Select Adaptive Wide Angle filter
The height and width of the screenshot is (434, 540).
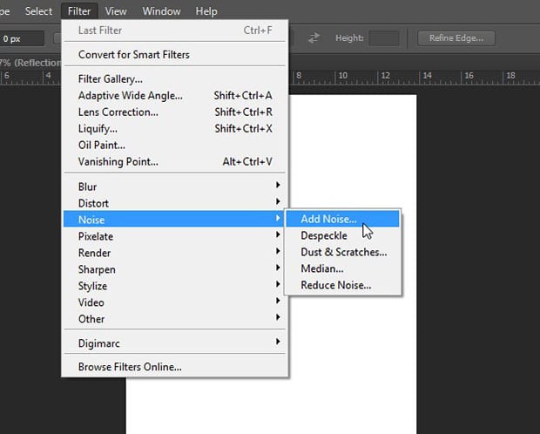pos(174,96)
